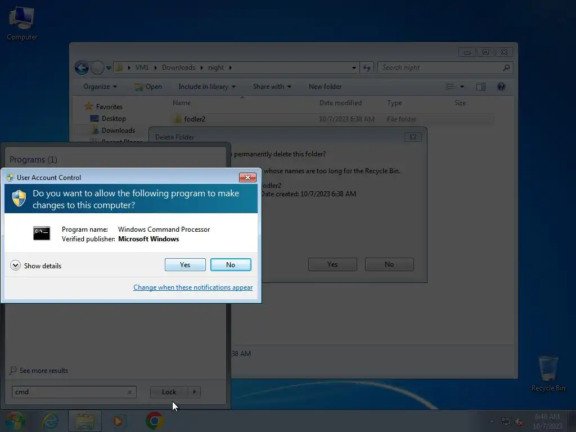This screenshot has height=432, width=576.
Task: Sort by the Type column header
Action: 394,103
